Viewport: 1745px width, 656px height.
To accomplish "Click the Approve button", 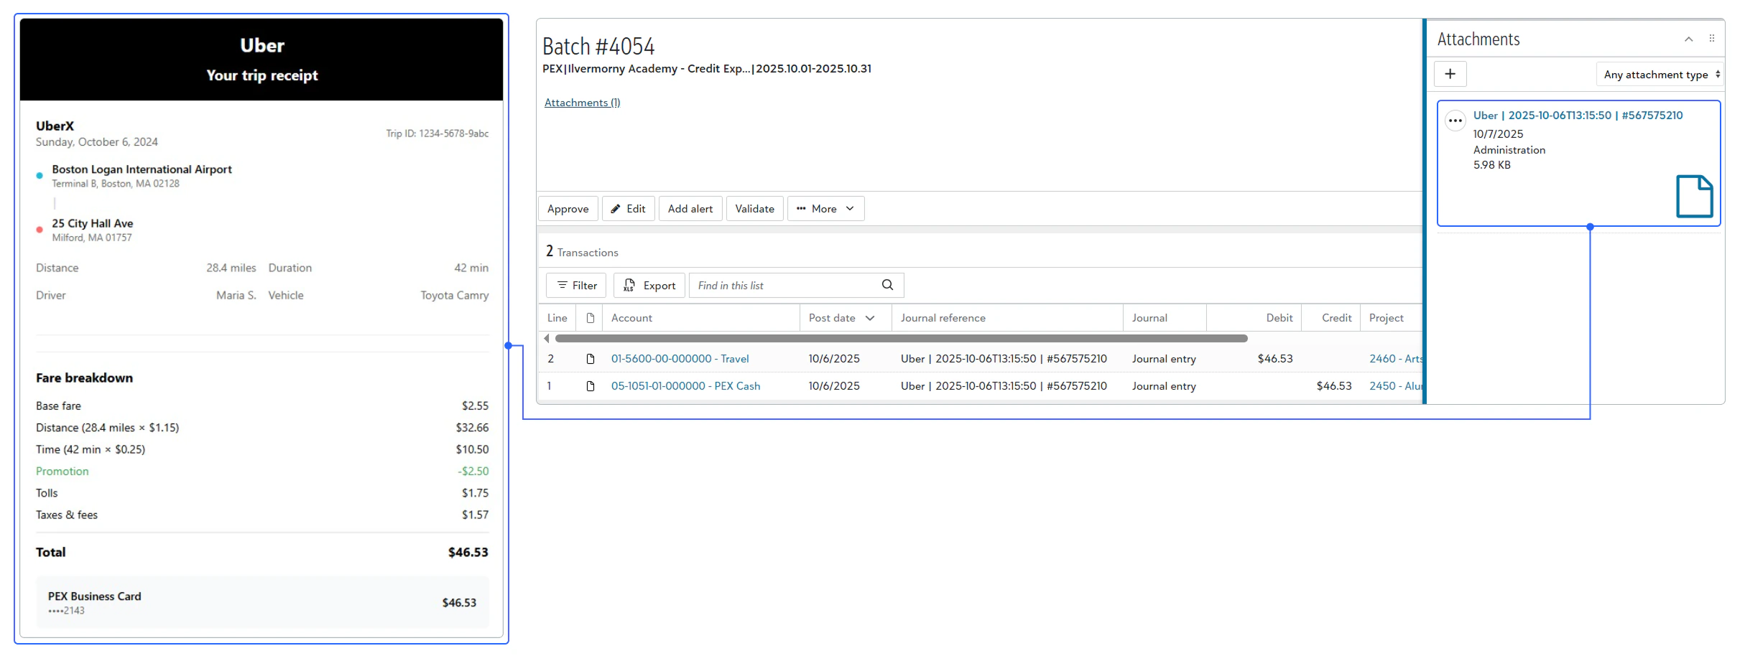I will coord(568,209).
